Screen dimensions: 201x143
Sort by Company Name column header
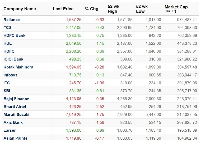point(20,9)
